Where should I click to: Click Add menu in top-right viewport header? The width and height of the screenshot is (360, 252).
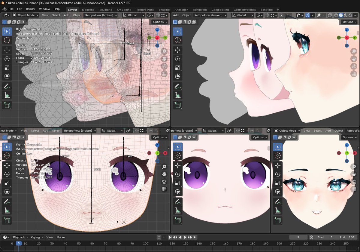tap(176, 15)
